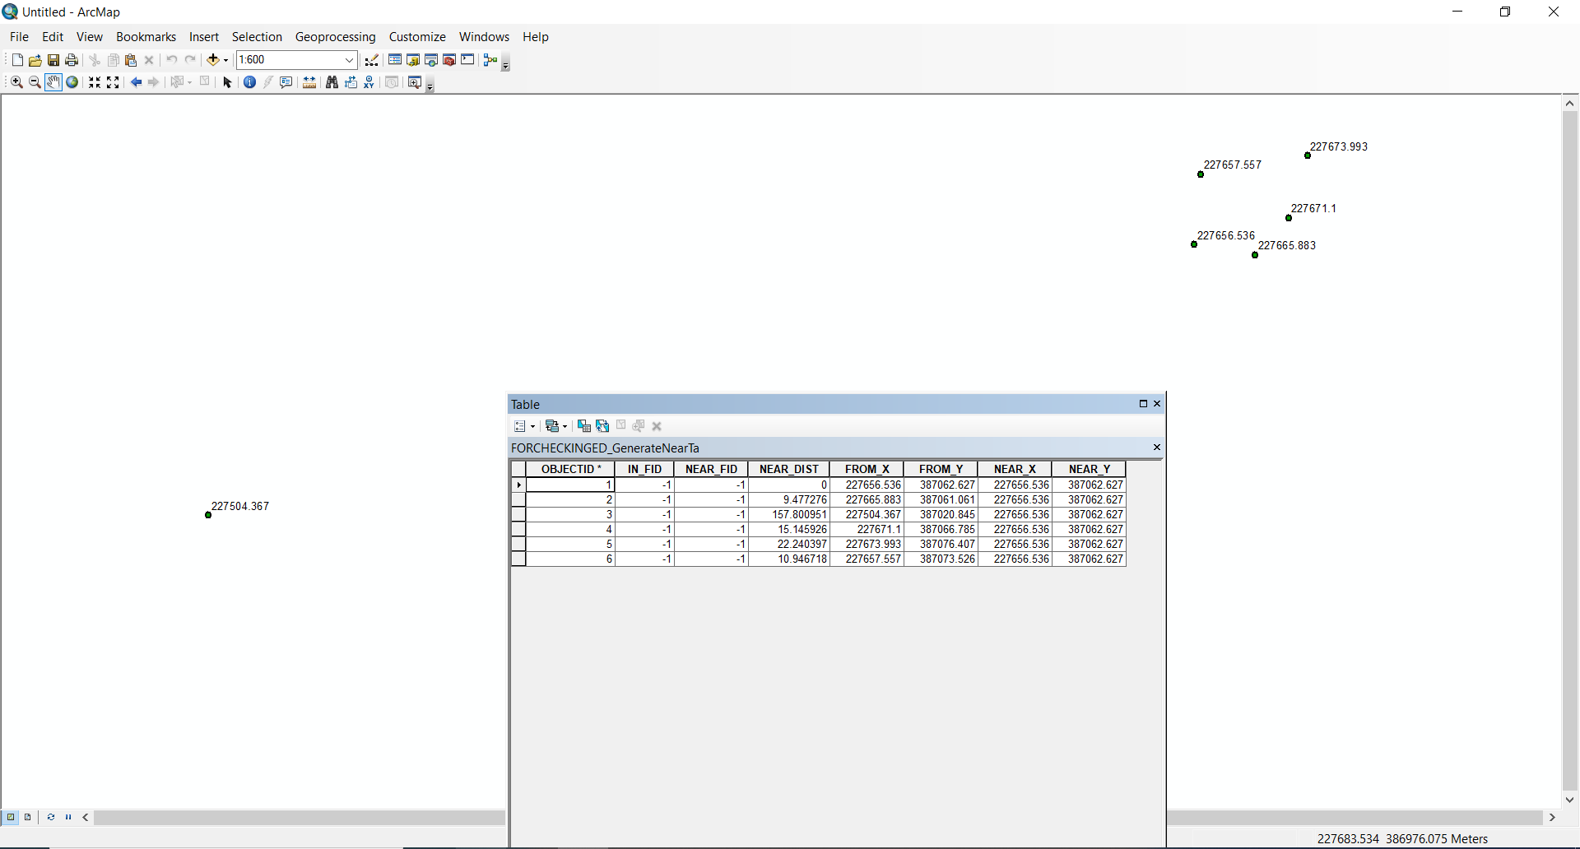This screenshot has height=849, width=1580.
Task: Select the row selector for OBJECTID 3
Action: (x=518, y=515)
